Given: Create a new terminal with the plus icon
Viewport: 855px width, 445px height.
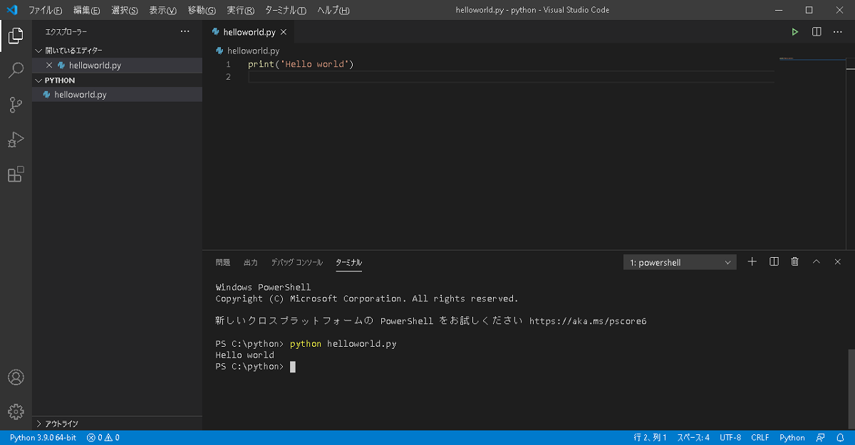Looking at the screenshot, I should point(751,261).
